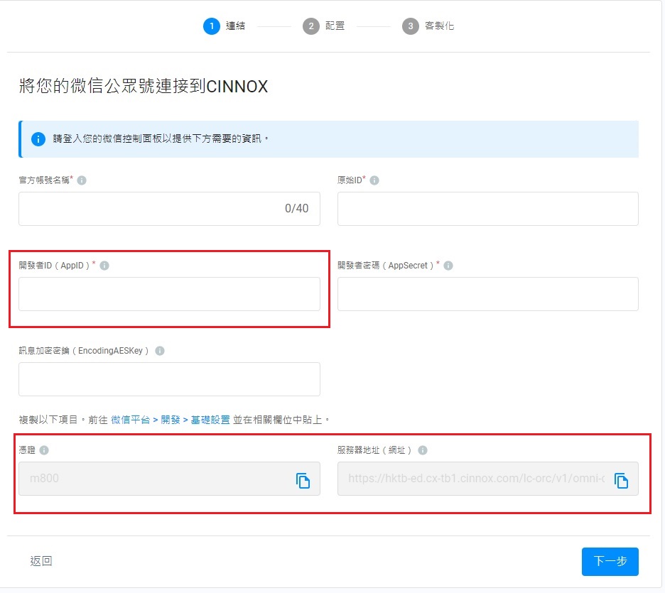
Task: Click the 0/40 character counter
Action: click(x=297, y=209)
